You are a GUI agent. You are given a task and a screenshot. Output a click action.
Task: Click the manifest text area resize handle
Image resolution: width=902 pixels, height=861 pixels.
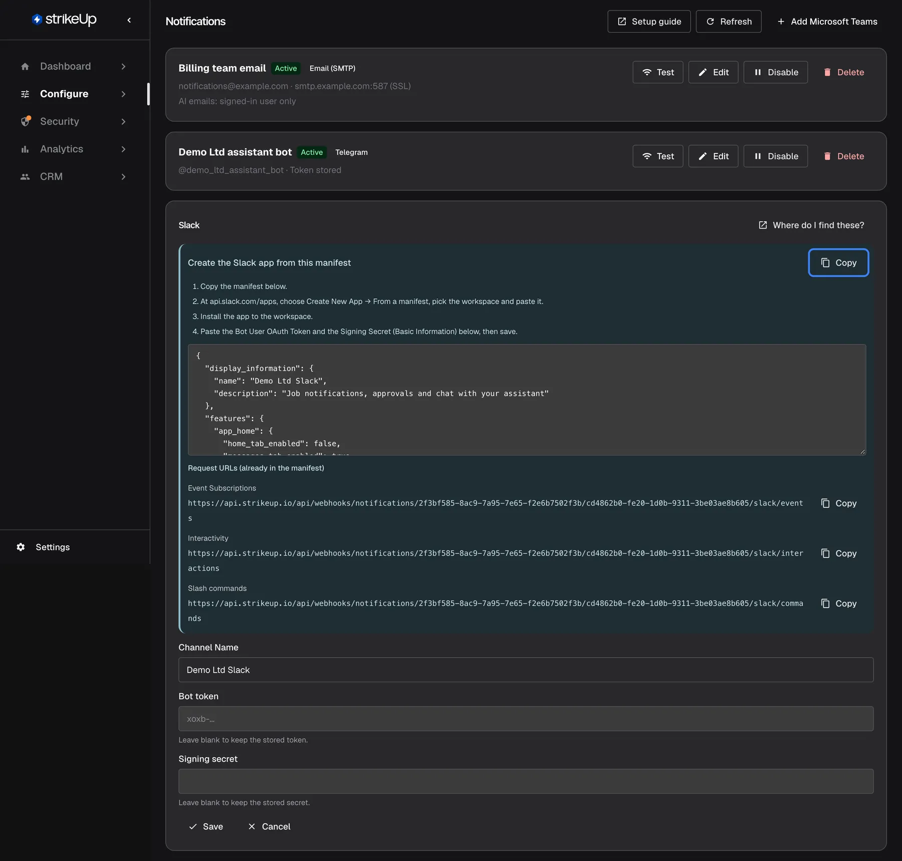coord(862,452)
